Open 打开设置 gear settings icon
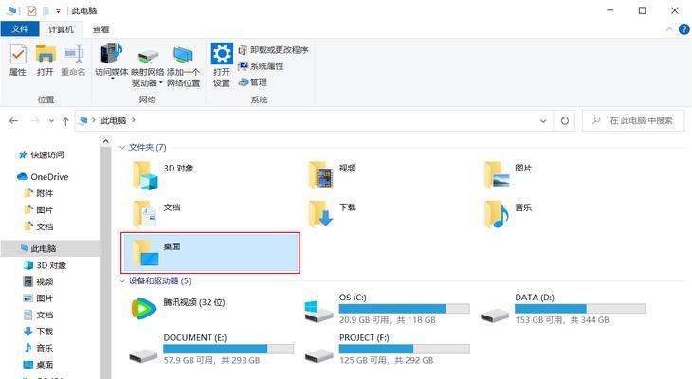This screenshot has width=692, height=379. (222, 64)
